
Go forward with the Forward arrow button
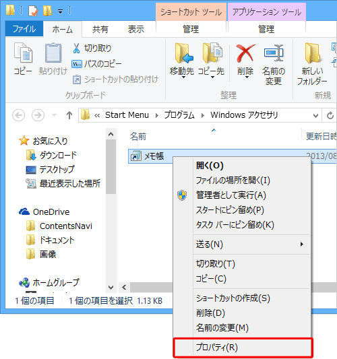[38, 115]
